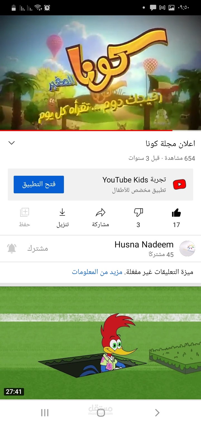Image resolution: width=201 pixels, height=424 pixels.
Task: Tap the Kuna magazine video player
Action: [x=100, y=73]
